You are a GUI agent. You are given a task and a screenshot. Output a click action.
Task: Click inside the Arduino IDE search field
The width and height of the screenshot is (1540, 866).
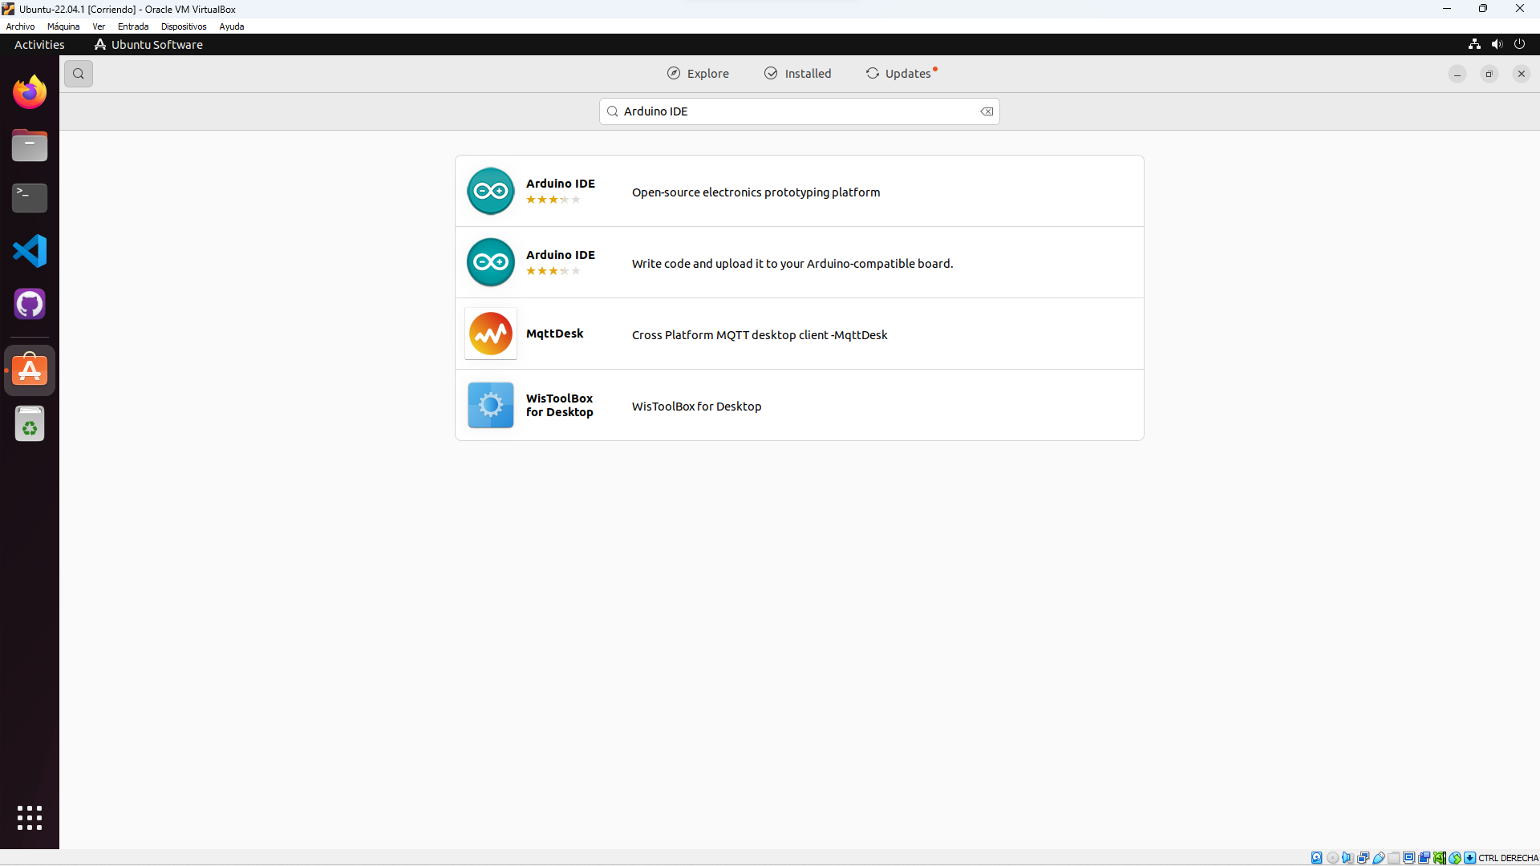click(x=794, y=111)
